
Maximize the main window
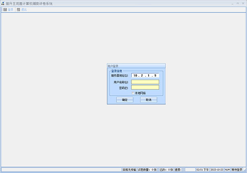pyautogui.click(x=238, y=4)
